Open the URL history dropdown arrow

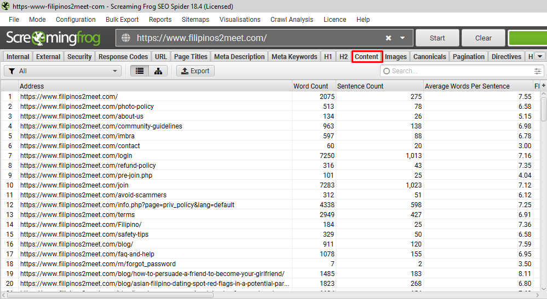[x=402, y=38]
